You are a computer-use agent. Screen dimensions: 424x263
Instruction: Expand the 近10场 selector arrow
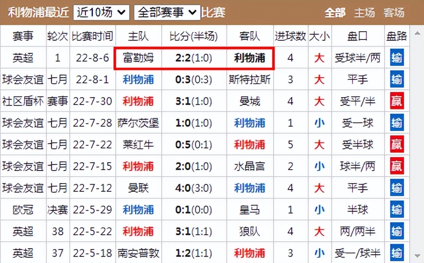tap(121, 12)
